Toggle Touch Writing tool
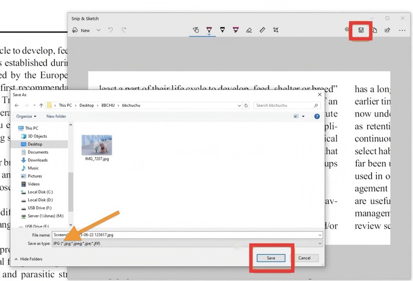The height and width of the screenshot is (281, 413). point(196,30)
